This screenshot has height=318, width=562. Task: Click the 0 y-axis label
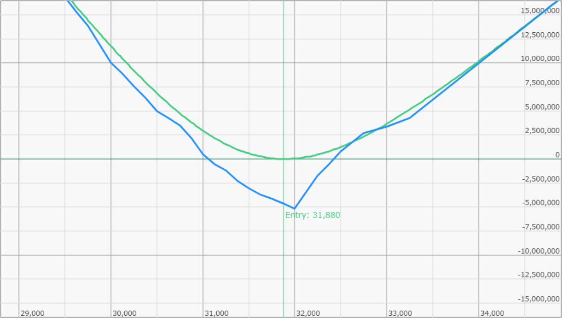coord(558,155)
